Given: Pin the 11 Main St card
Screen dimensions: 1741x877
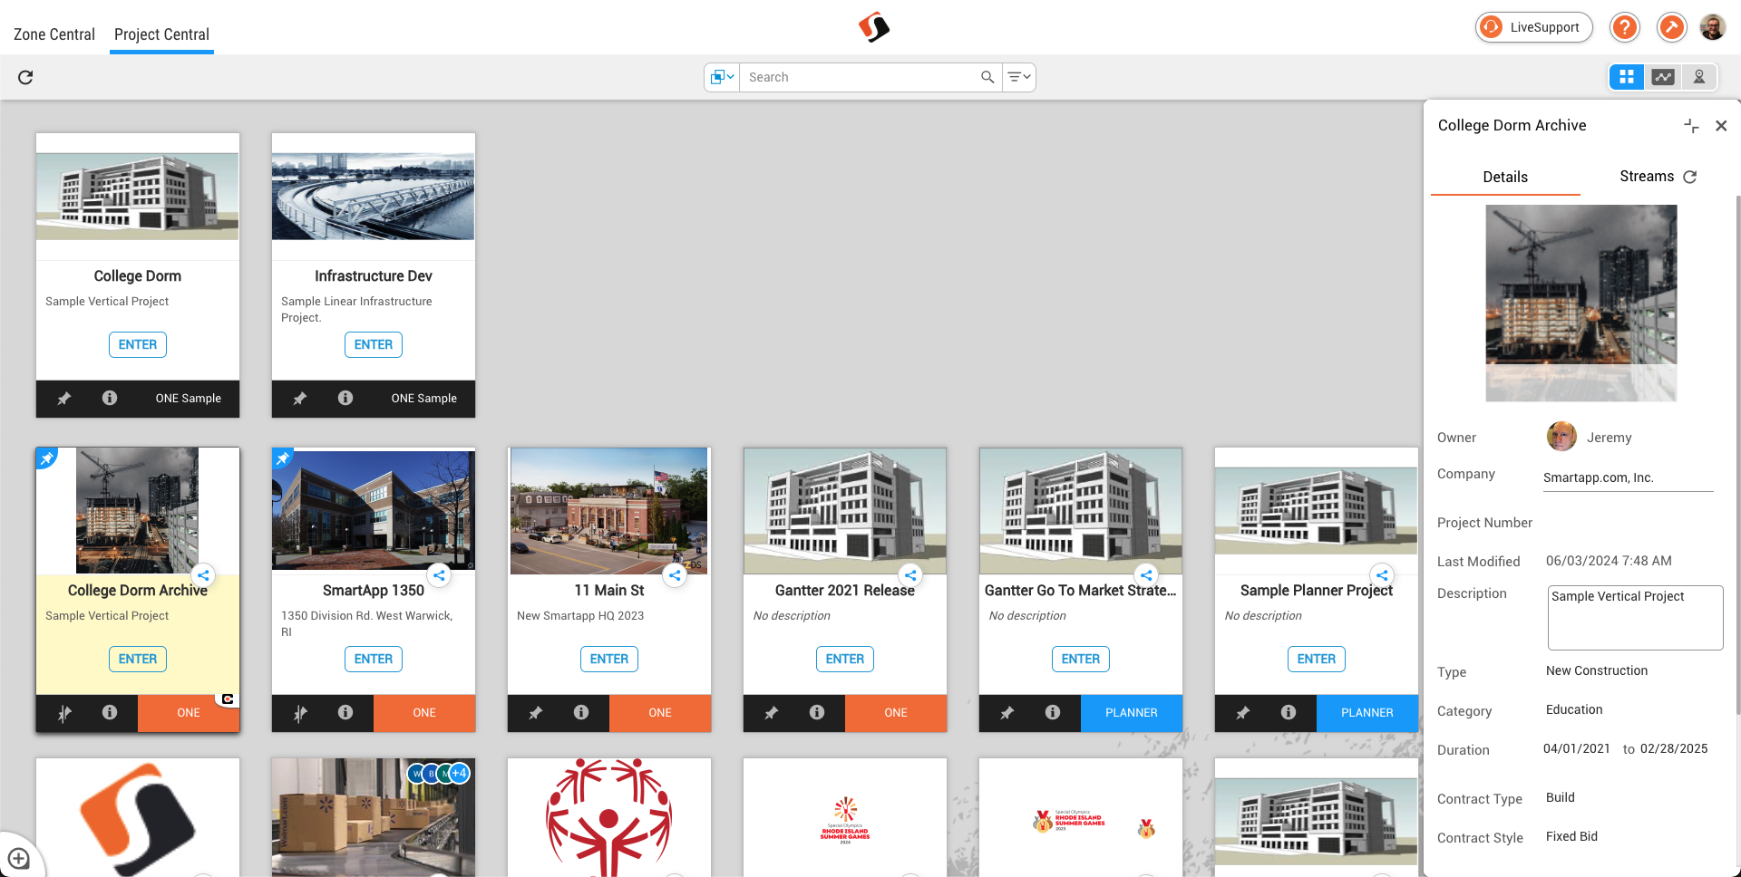Looking at the screenshot, I should click(536, 713).
